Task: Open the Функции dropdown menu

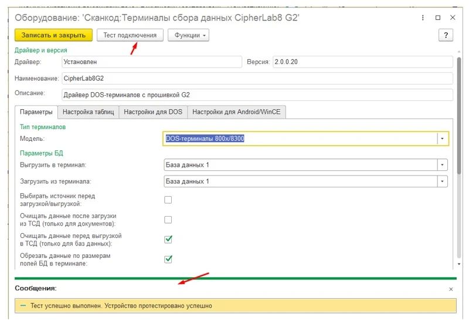Action: pos(188,35)
